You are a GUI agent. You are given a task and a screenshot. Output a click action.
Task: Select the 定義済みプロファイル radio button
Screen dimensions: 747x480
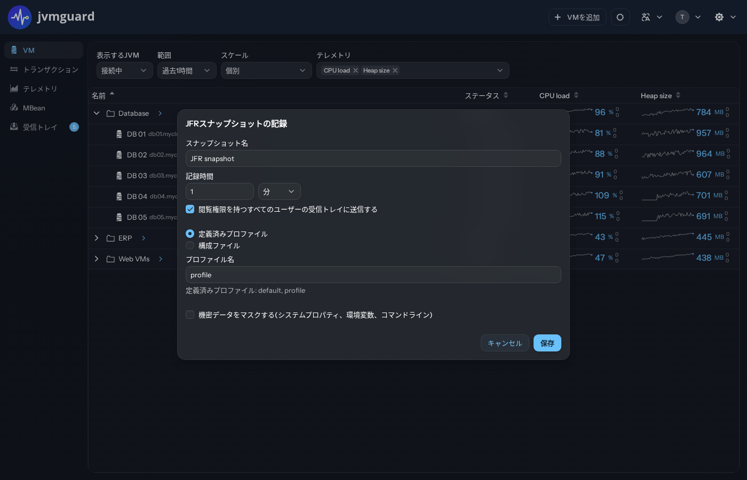pyautogui.click(x=190, y=234)
